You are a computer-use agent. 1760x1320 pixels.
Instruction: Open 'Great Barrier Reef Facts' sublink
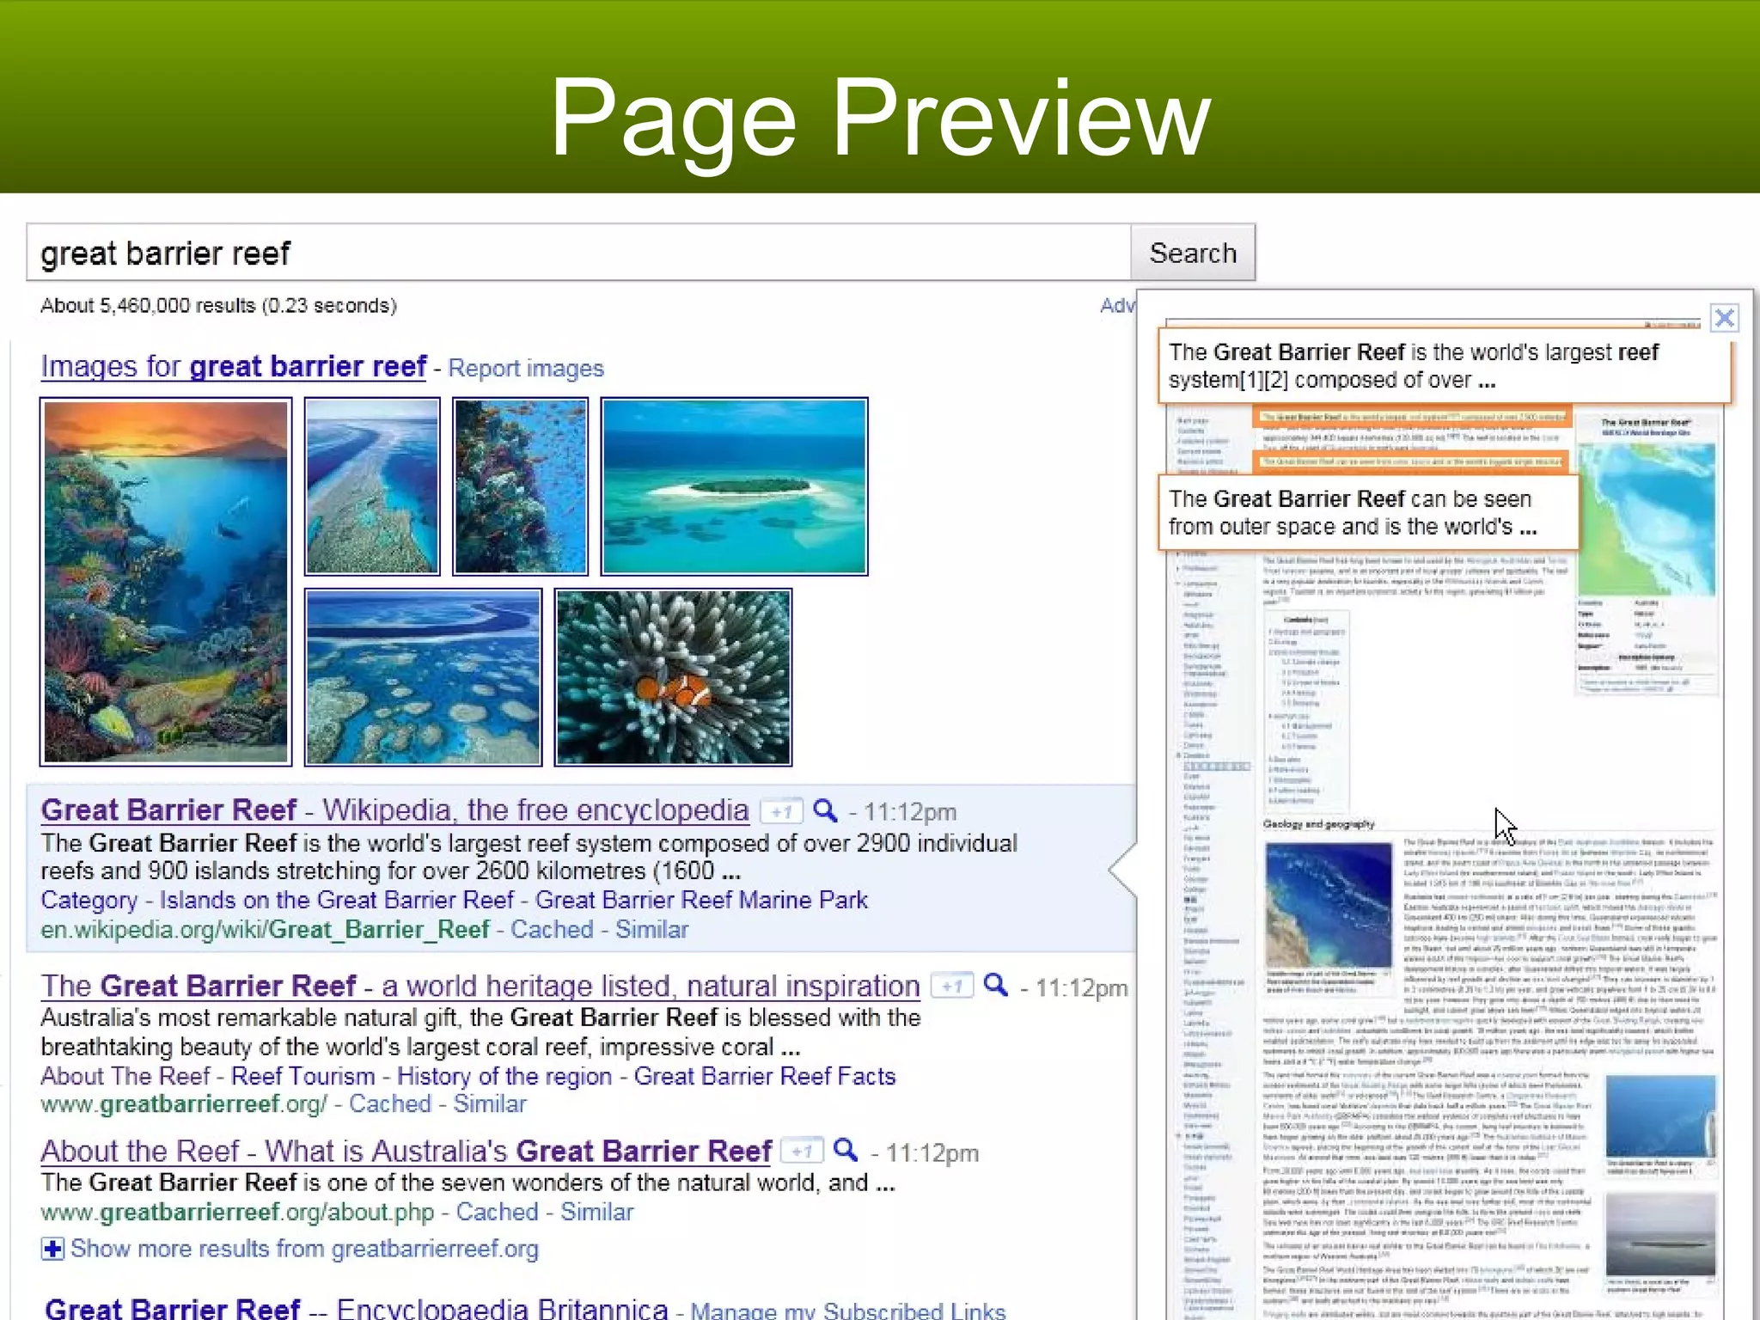[x=765, y=1076]
